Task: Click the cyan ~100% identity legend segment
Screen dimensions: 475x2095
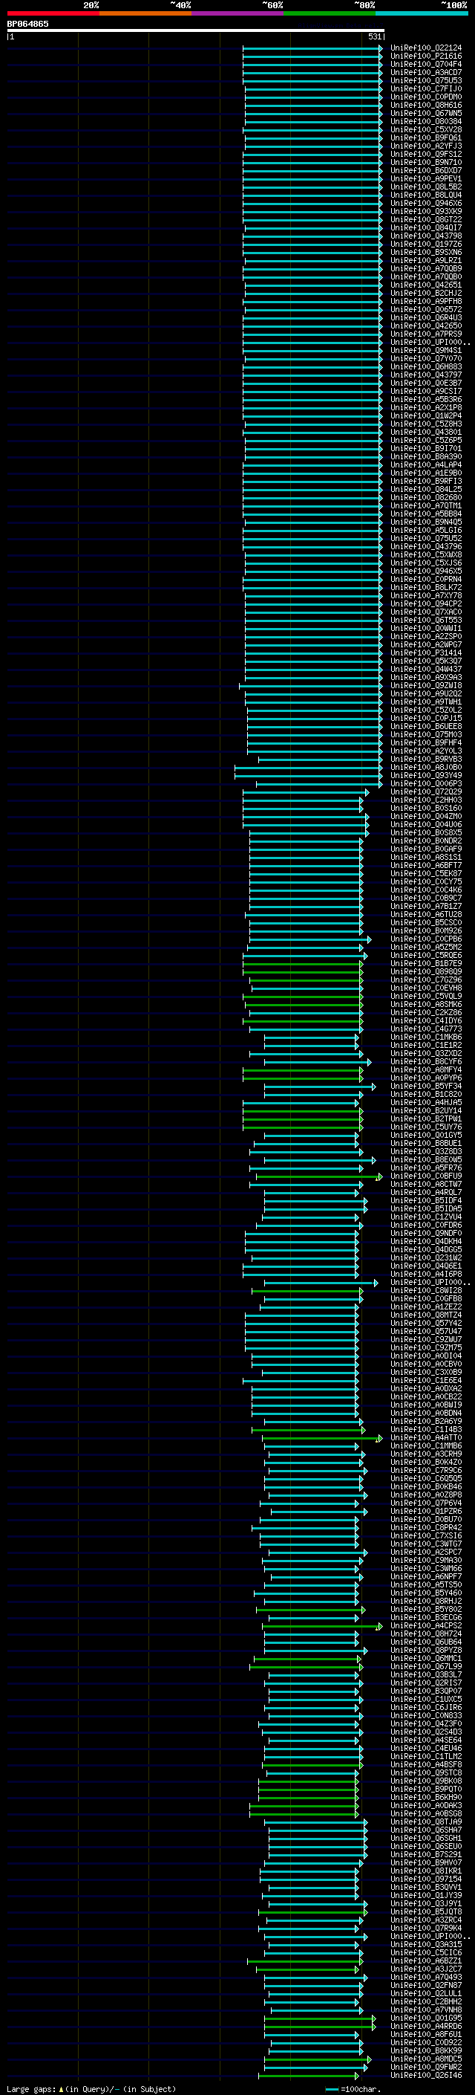Action: (x=422, y=13)
